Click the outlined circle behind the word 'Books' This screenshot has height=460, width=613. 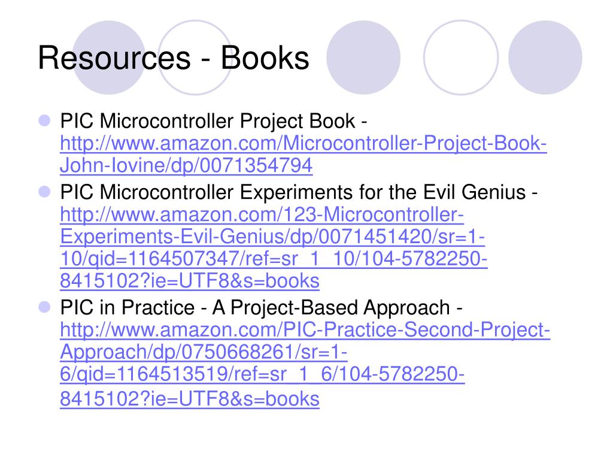coord(195,57)
